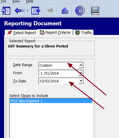Select POS Newsagency 1 in shops list

[51, 101]
